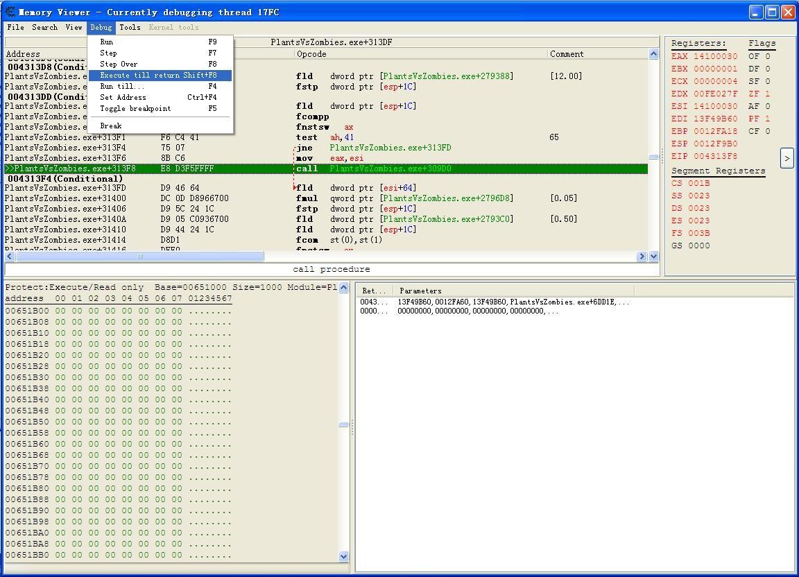Click the OF flag value
799x577 pixels.
pos(767,57)
